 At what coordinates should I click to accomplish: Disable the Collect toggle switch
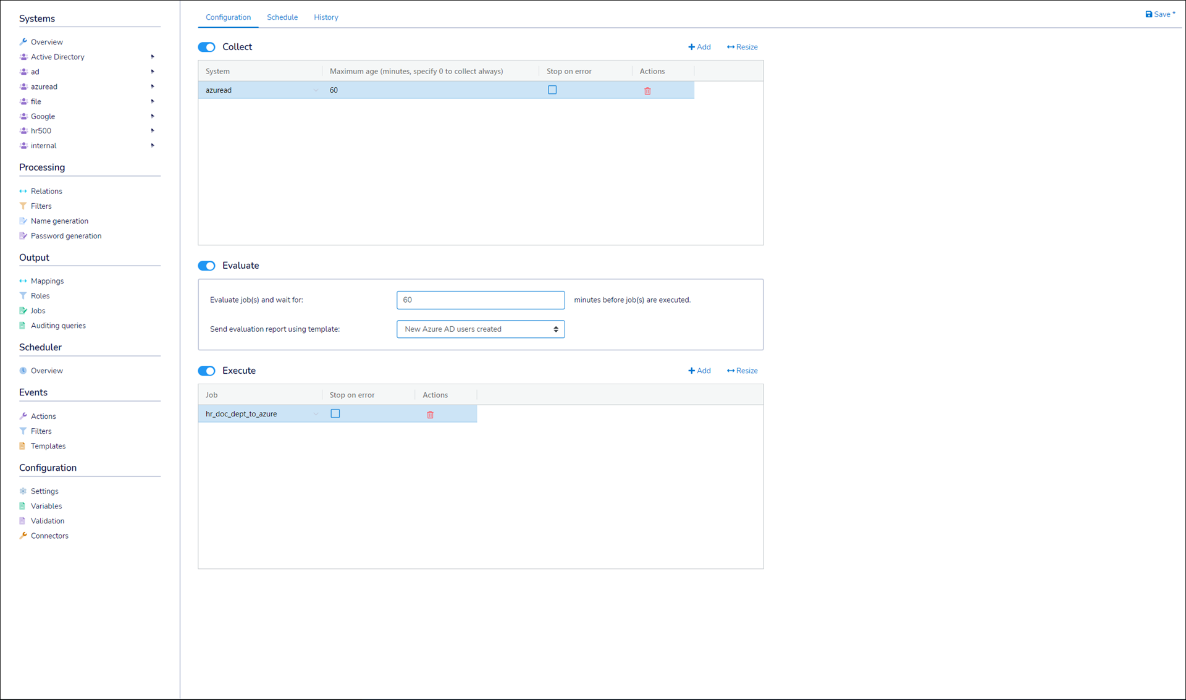point(206,47)
